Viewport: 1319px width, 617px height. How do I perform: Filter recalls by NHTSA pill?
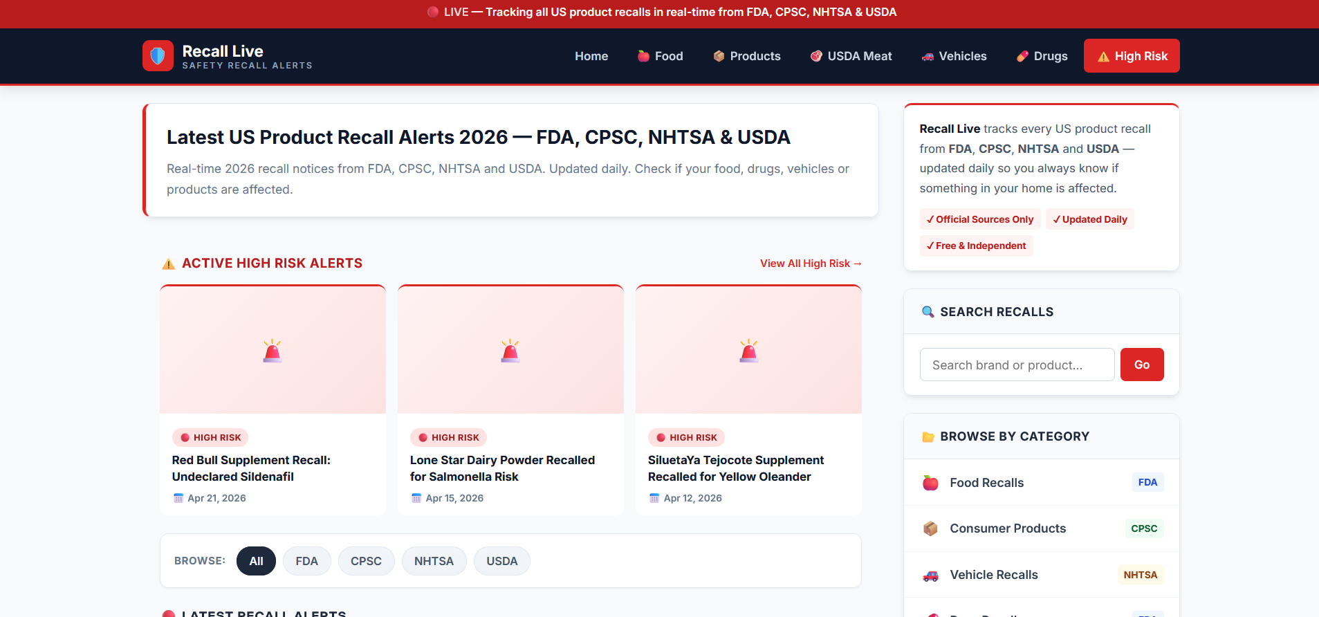click(x=434, y=561)
